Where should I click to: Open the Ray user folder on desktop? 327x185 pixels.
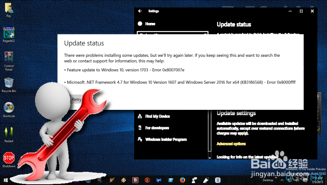[x=9, y=10]
